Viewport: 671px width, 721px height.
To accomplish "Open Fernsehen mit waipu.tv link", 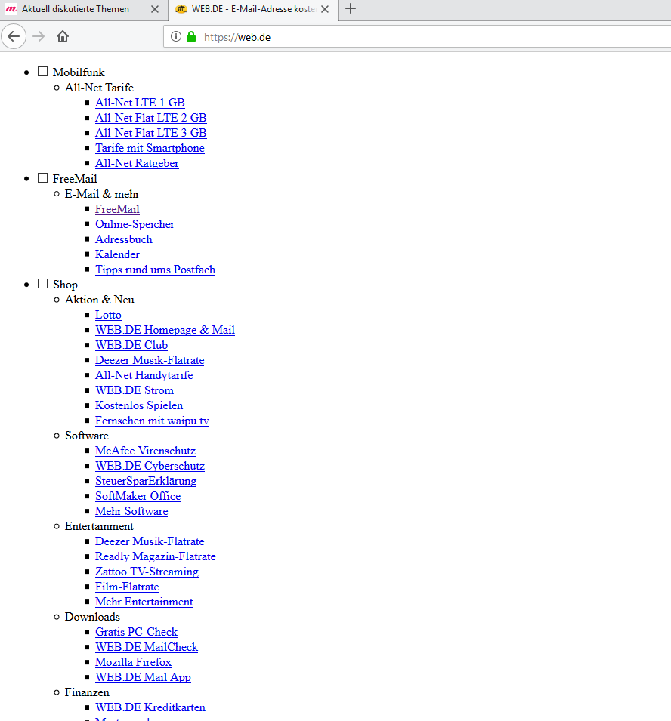I will (153, 421).
